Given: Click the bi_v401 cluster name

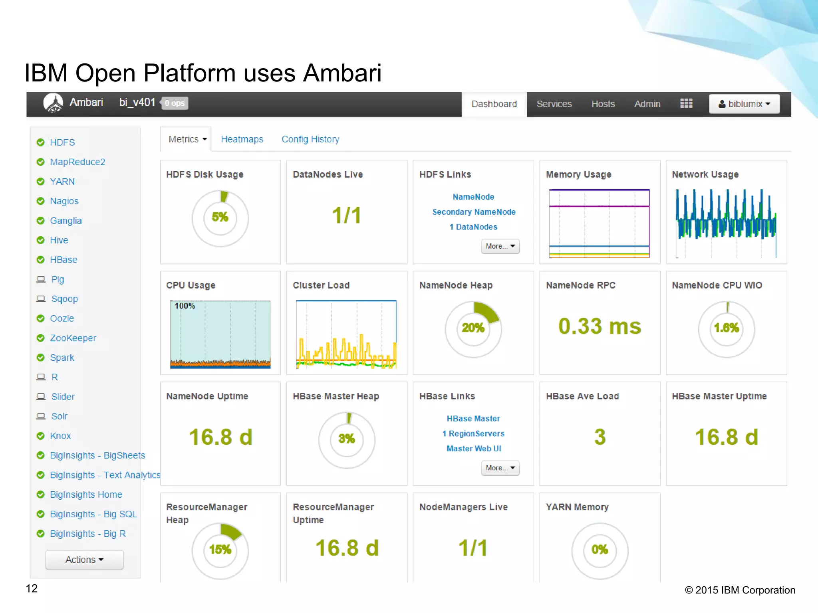Looking at the screenshot, I should 137,103.
